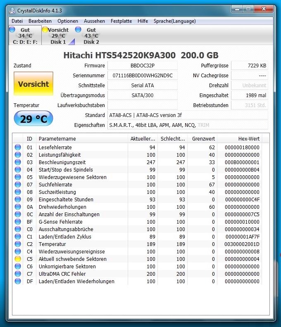281x327 pixels.
Task: Click the status icon for Anzahl der Einschaltungen
Action: [x=18, y=214]
